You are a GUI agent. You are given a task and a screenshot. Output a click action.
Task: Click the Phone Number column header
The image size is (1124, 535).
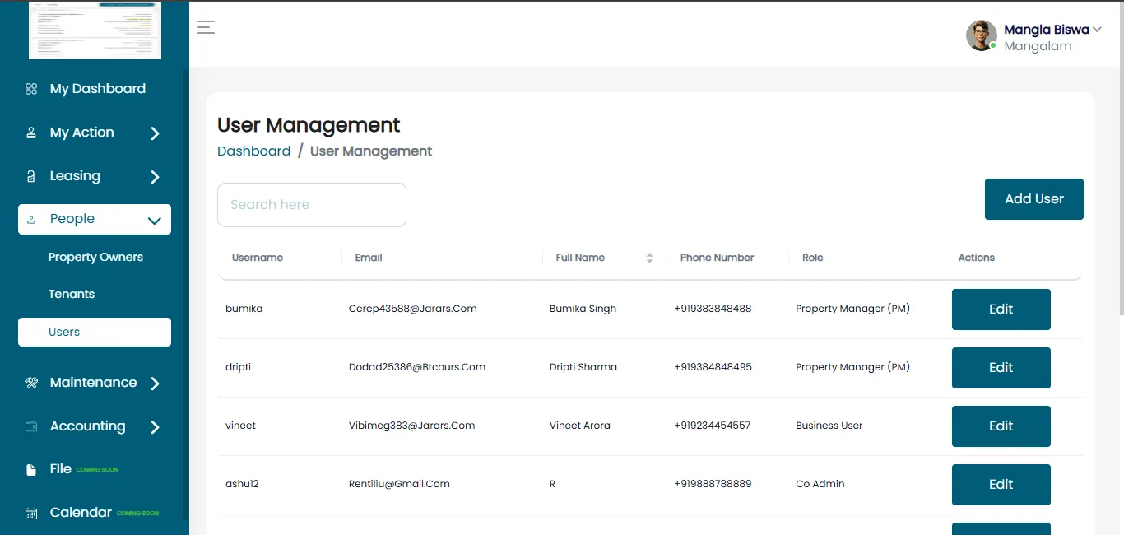point(717,258)
